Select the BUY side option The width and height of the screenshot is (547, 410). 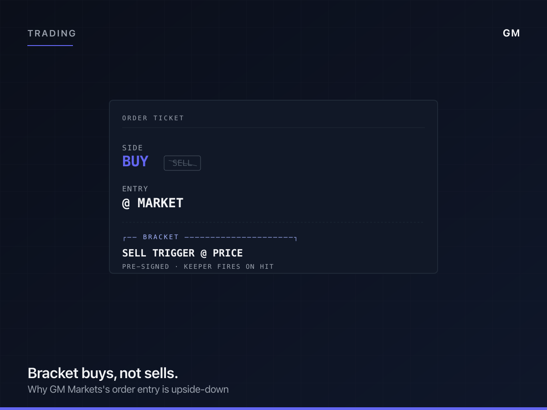[x=135, y=162]
